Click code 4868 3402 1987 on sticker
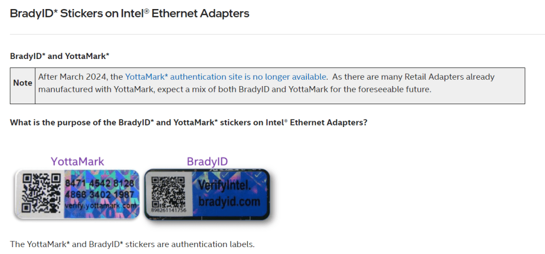The width and height of the screenshot is (545, 254). (99, 196)
